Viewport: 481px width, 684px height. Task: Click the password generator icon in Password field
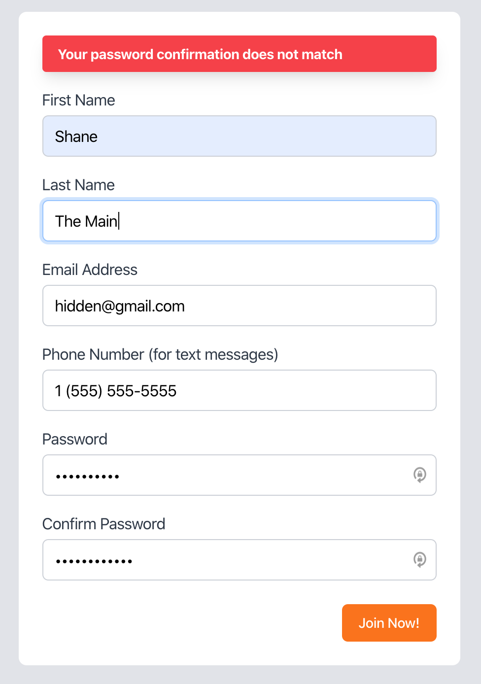[419, 475]
